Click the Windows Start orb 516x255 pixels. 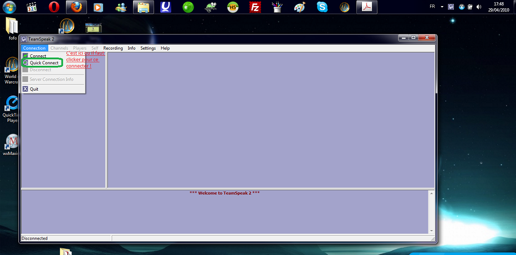[9, 7]
